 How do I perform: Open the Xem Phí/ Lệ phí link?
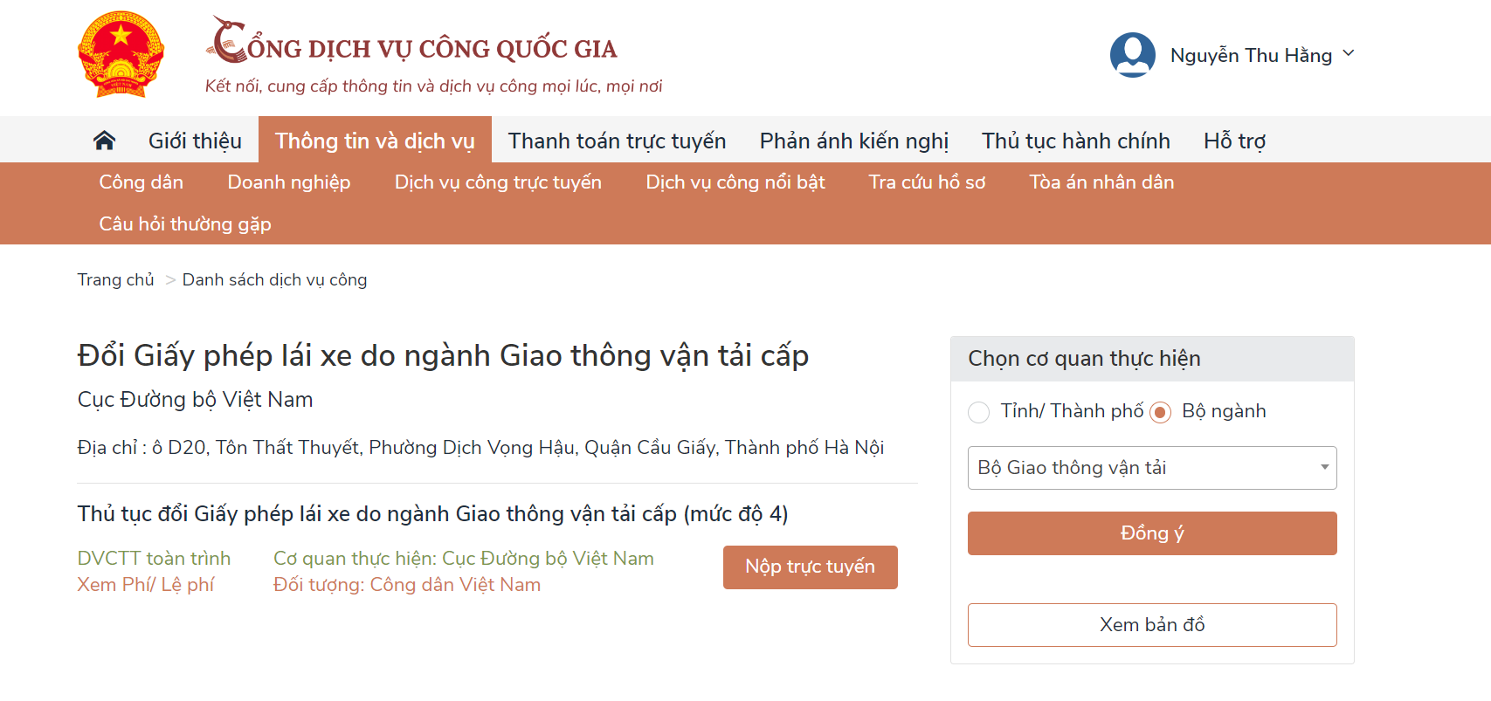pos(146,585)
